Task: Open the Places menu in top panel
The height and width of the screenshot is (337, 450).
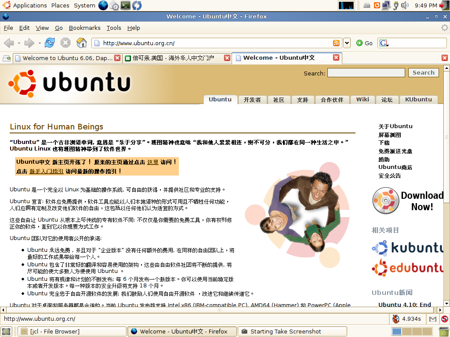Action: click(x=60, y=5)
